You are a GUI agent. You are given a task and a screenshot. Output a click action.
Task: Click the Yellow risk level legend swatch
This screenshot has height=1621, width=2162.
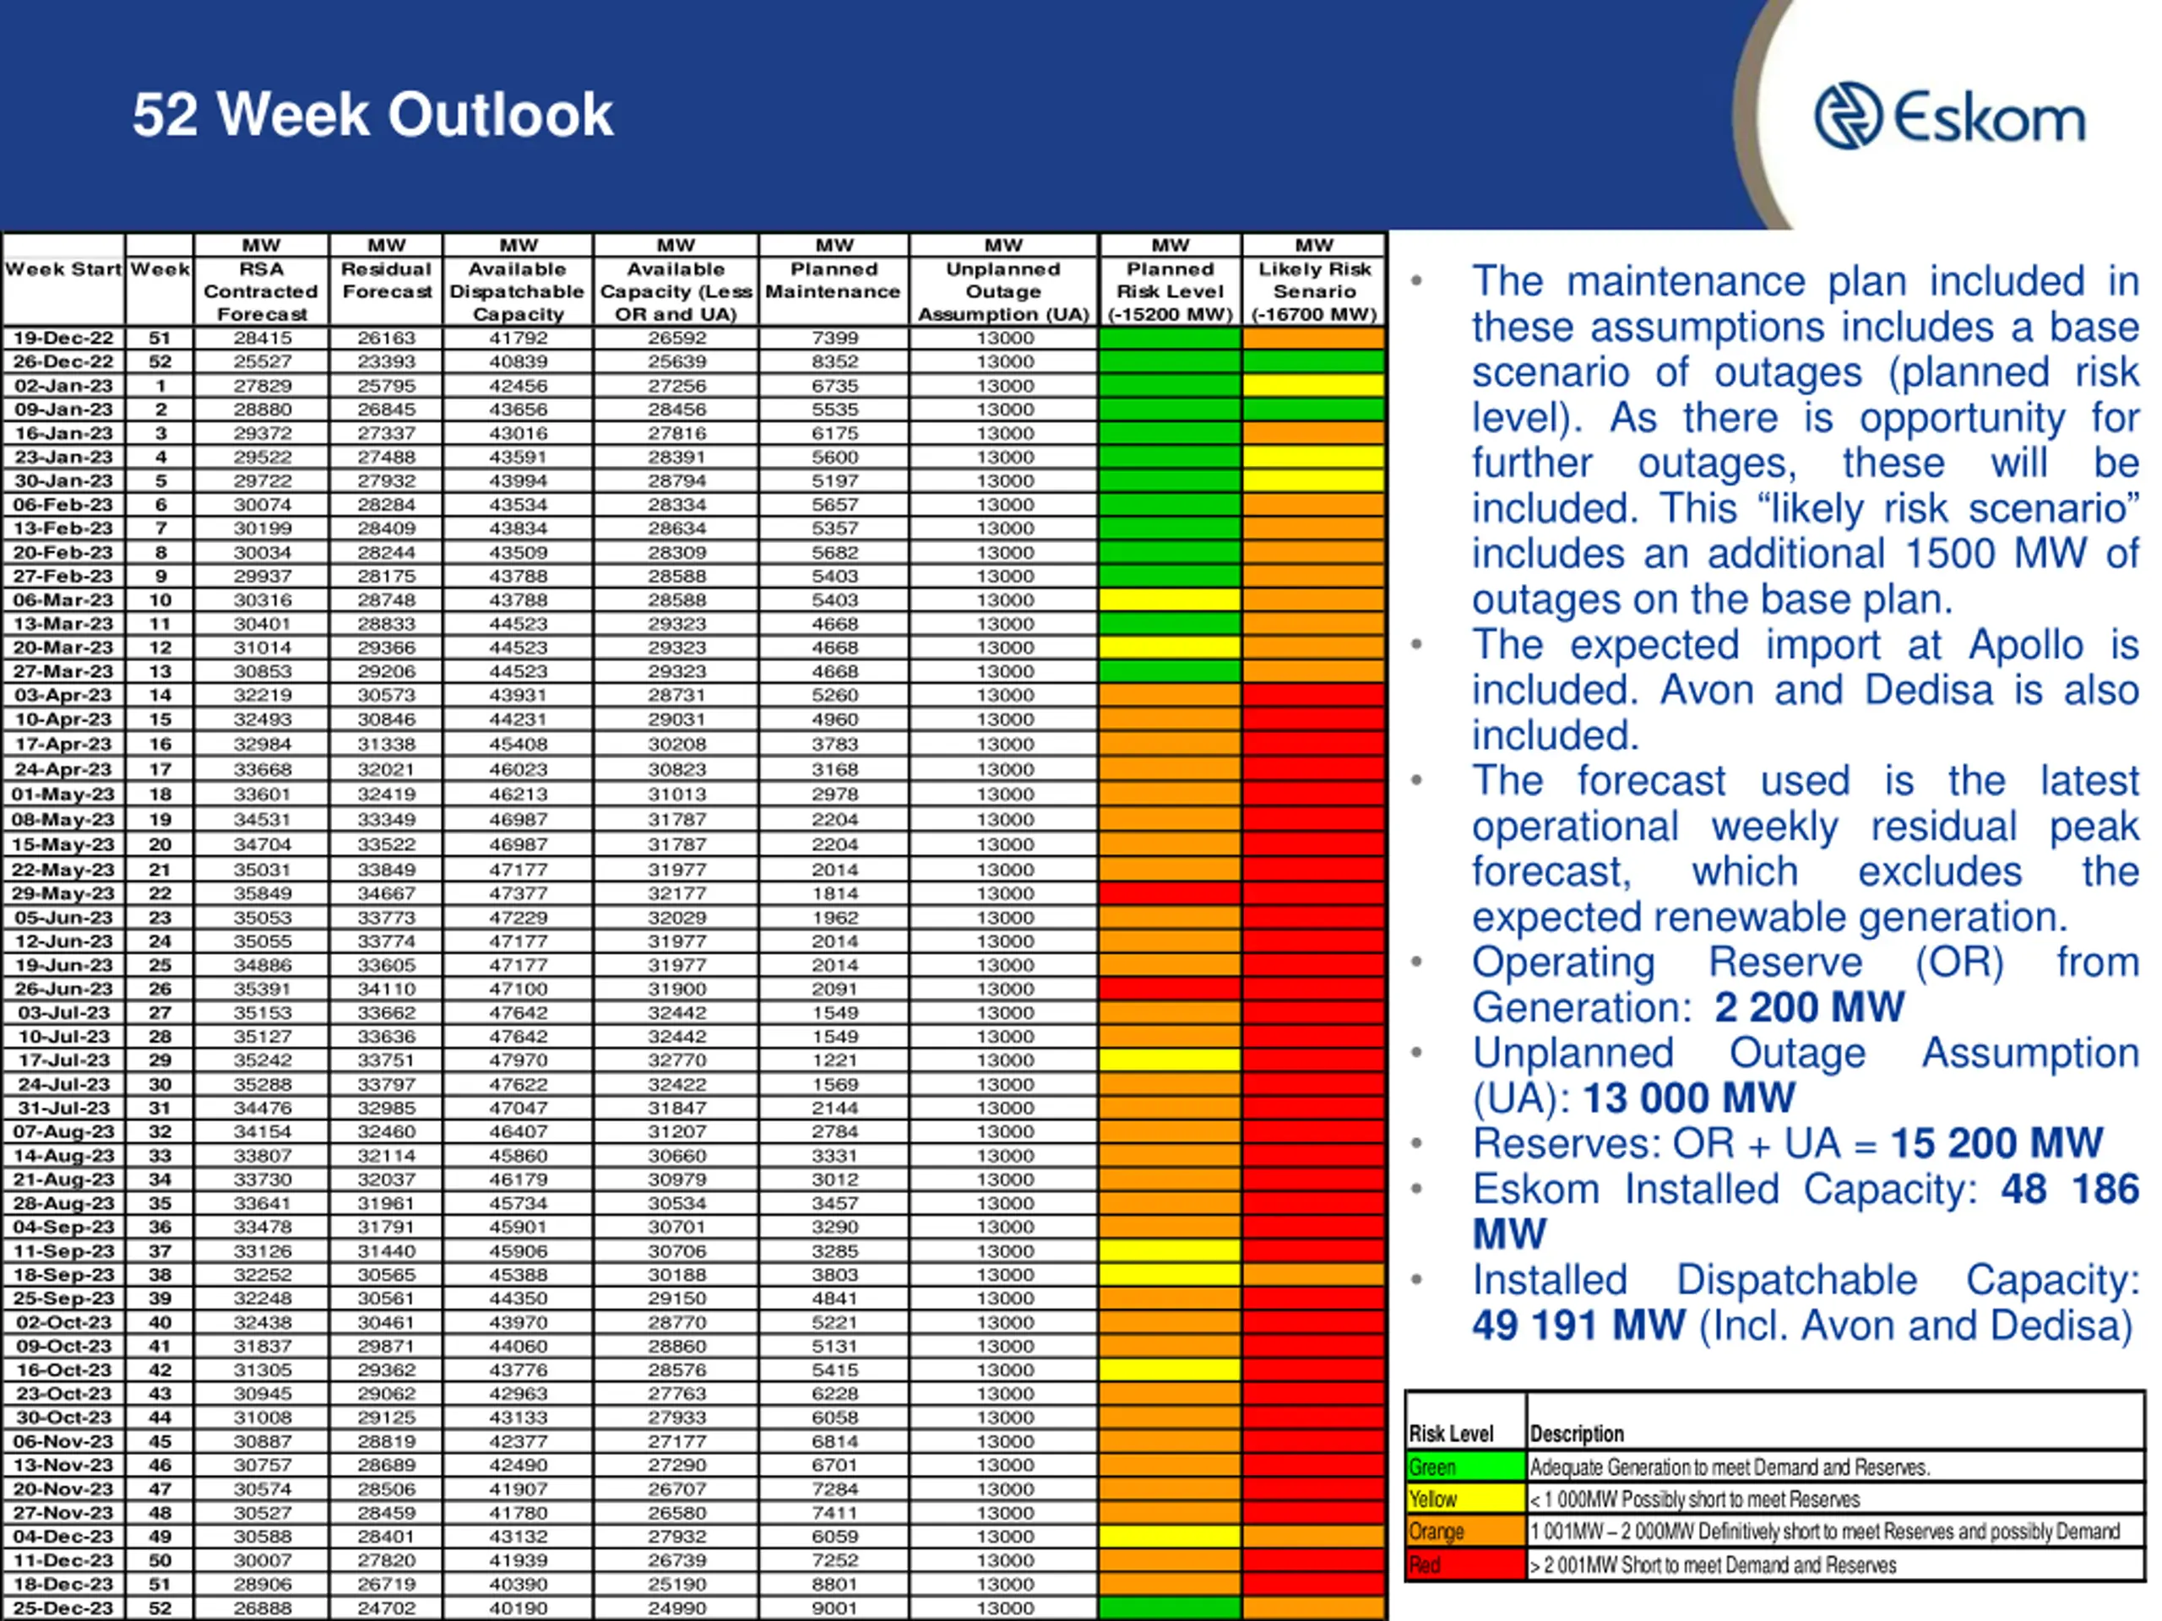click(x=1465, y=1499)
